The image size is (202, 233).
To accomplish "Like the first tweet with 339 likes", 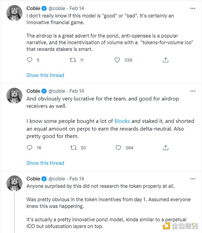I will (117, 60).
